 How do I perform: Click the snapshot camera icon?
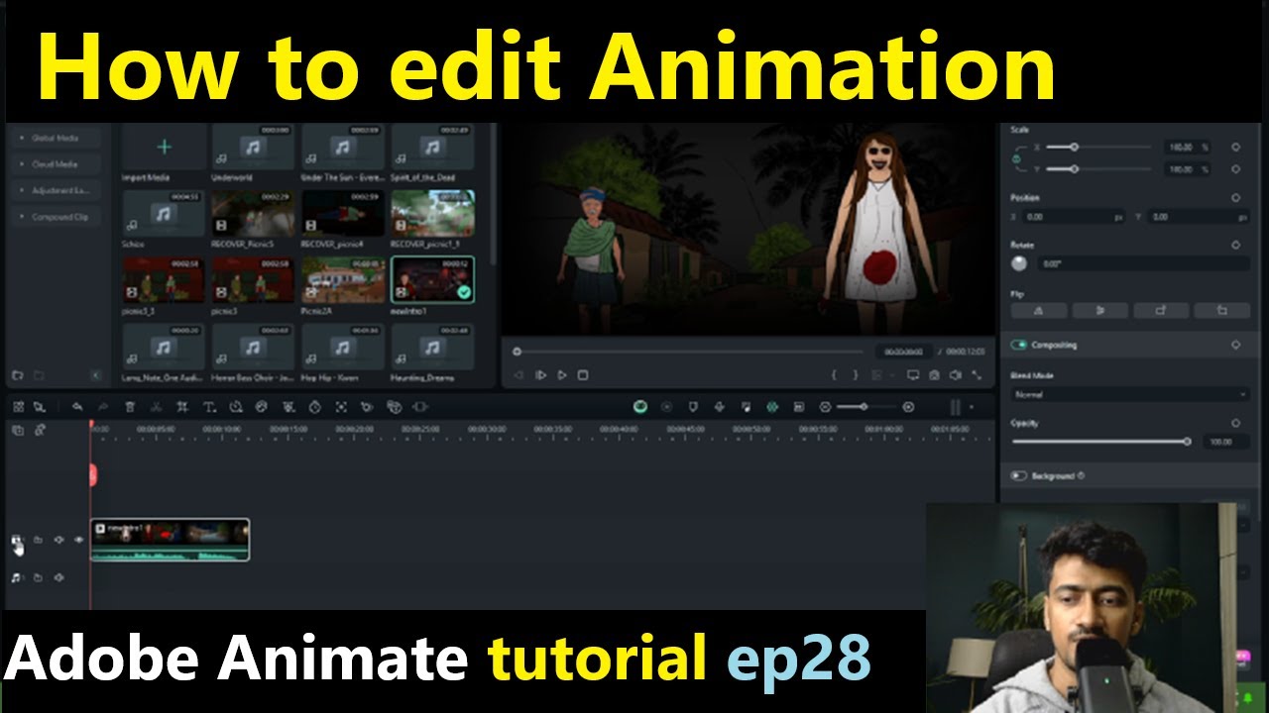click(x=934, y=375)
